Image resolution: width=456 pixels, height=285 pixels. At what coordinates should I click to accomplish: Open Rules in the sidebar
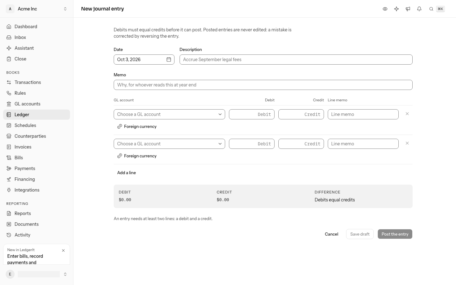coord(37,93)
